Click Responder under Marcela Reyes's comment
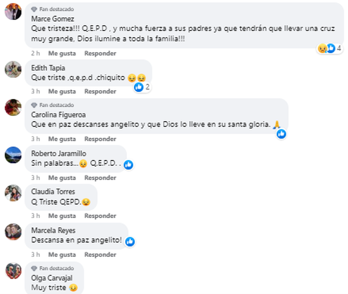The width and height of the screenshot is (348, 294). coord(100,255)
